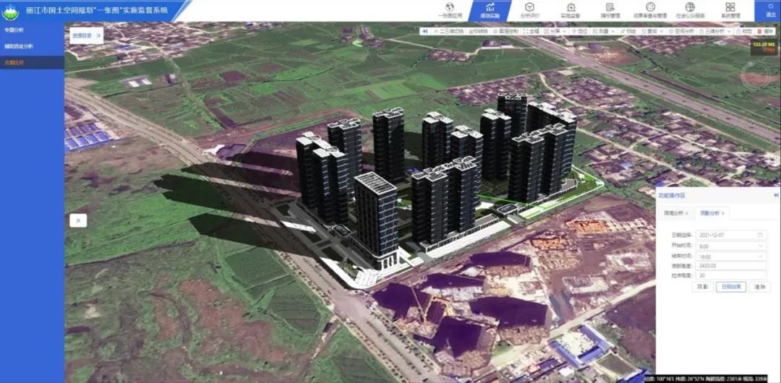Click the 阴影 button
The width and height of the screenshot is (781, 383).
[702, 287]
